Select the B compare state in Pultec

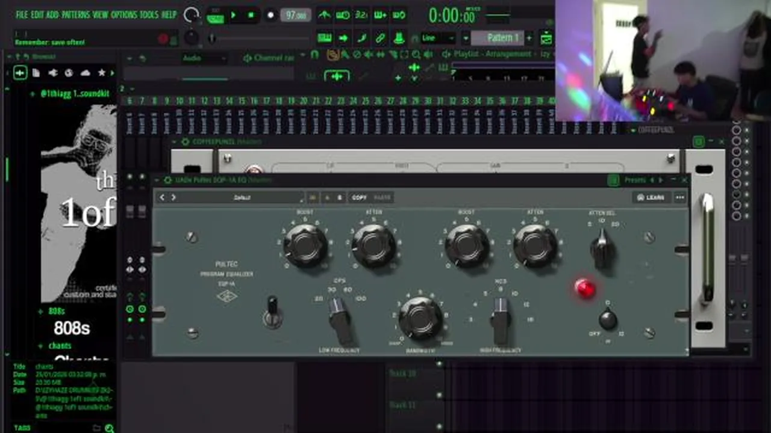[x=339, y=197]
